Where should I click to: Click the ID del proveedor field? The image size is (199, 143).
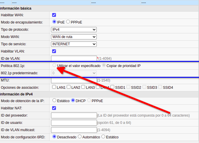tap(74, 115)
